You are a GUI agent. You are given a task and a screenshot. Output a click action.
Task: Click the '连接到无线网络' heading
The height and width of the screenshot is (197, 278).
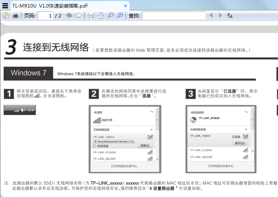(56, 47)
